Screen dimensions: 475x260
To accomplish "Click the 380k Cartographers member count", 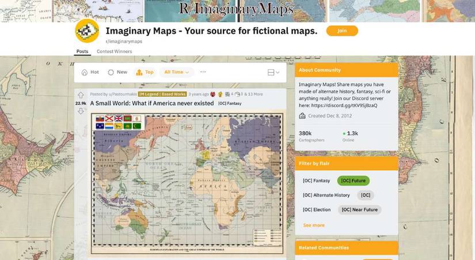I will pos(311,136).
